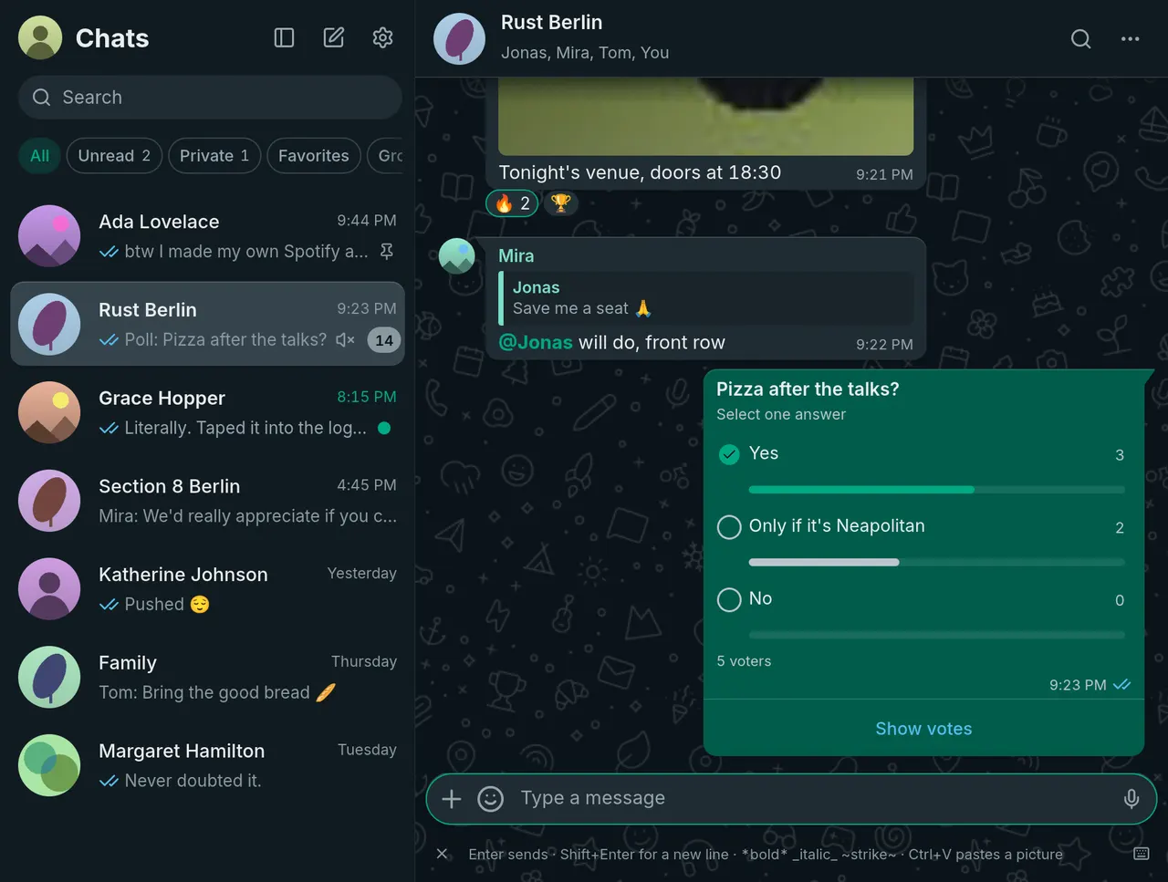Dismiss the formatting hints bar

(x=443, y=854)
